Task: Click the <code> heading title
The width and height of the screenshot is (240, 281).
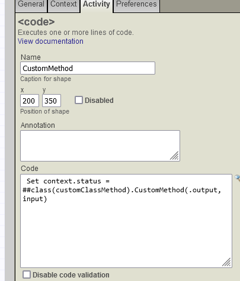Action: coord(36,22)
